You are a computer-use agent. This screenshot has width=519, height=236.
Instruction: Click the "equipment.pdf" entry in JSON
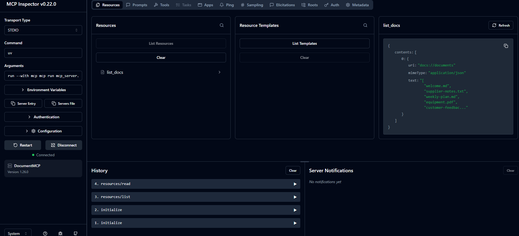tap(440, 102)
